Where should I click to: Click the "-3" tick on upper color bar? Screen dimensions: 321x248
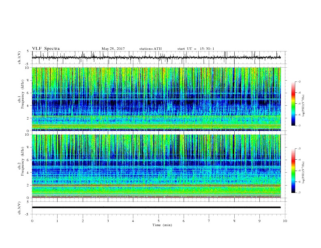299,81
